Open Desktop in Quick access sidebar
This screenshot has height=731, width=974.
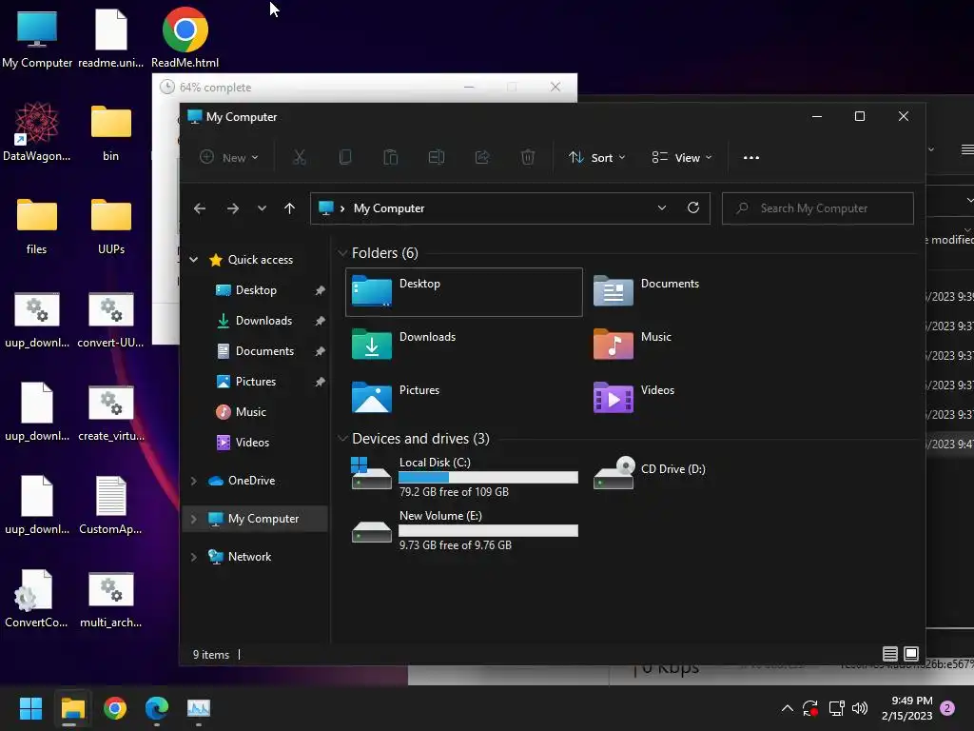(x=256, y=290)
